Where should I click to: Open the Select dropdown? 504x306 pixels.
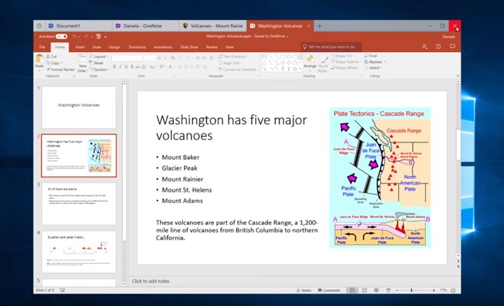(374, 68)
